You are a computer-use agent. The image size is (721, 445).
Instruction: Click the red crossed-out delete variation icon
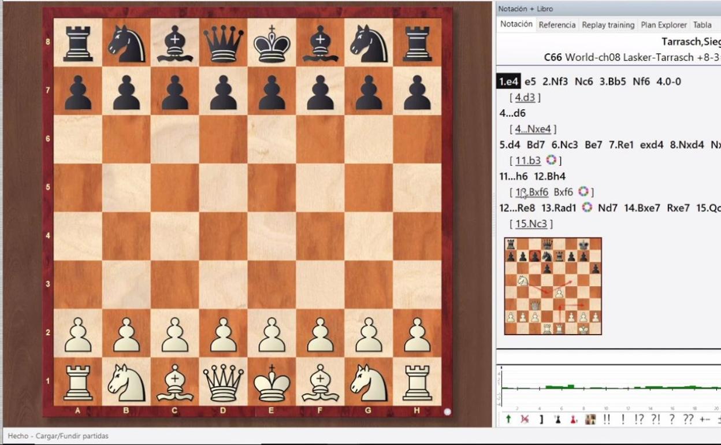point(525,419)
